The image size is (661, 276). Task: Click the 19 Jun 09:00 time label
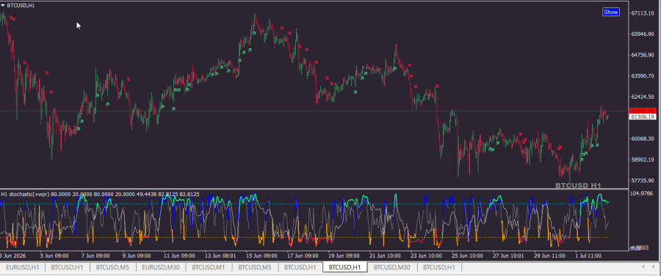pos(344,256)
